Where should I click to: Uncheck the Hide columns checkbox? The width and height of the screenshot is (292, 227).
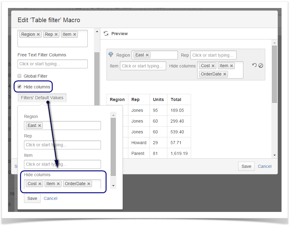click(19, 86)
